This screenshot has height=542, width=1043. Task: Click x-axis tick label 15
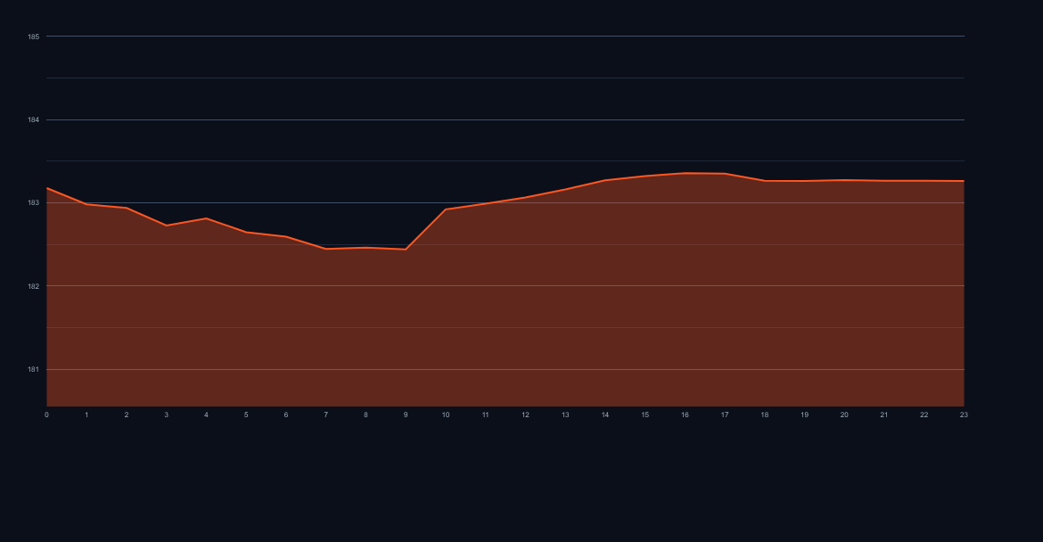[645, 415]
